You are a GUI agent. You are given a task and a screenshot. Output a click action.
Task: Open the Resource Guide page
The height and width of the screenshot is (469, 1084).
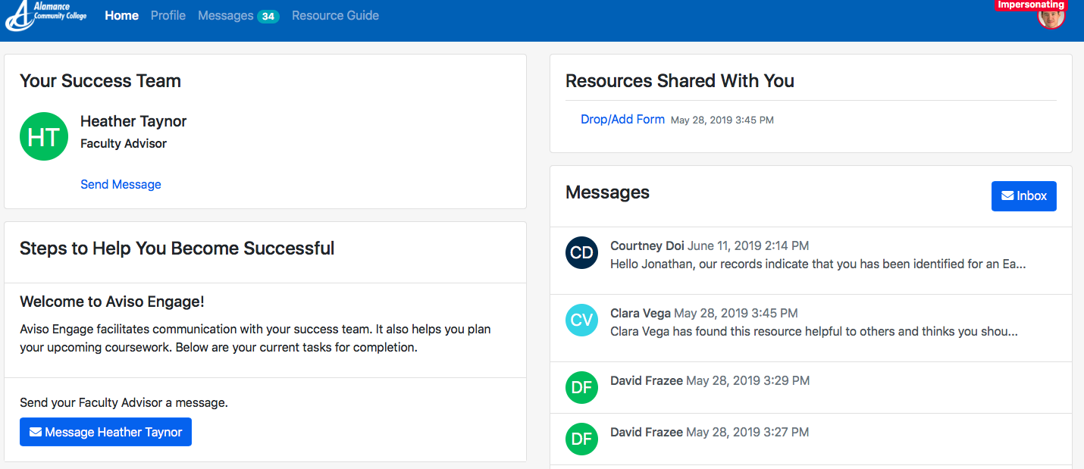tap(335, 15)
